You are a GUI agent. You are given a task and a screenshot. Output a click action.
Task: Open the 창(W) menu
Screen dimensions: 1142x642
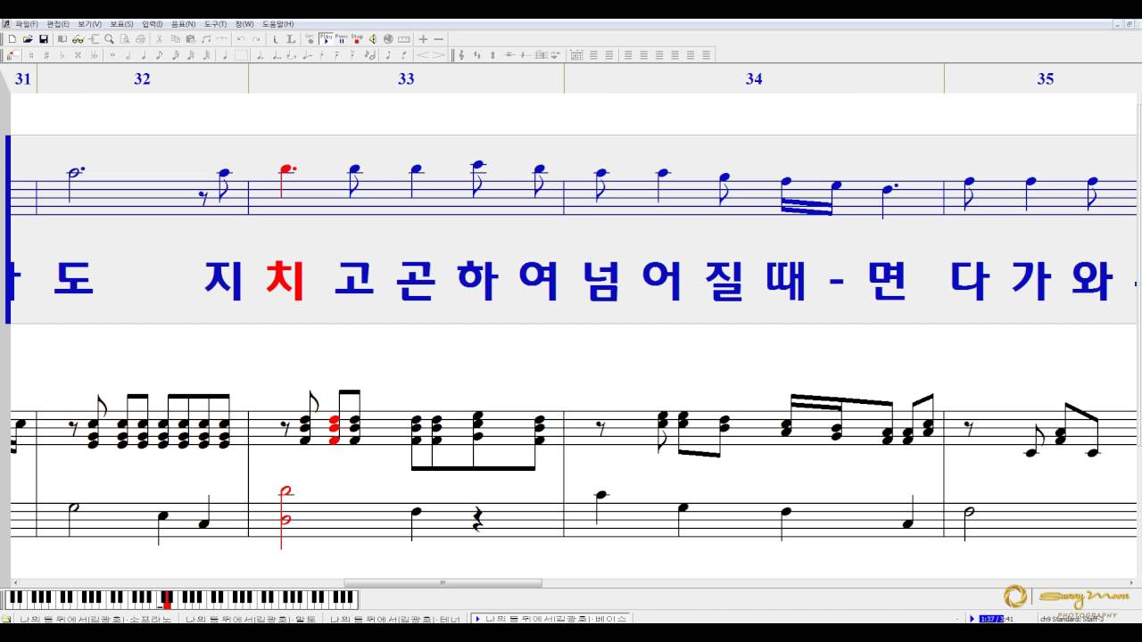point(244,24)
